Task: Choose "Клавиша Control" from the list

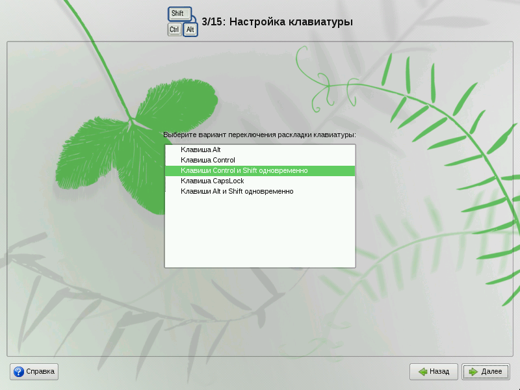Action: point(207,160)
